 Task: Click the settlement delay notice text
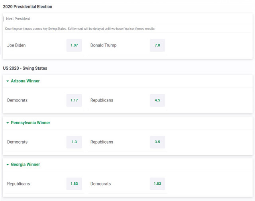pos(80,29)
